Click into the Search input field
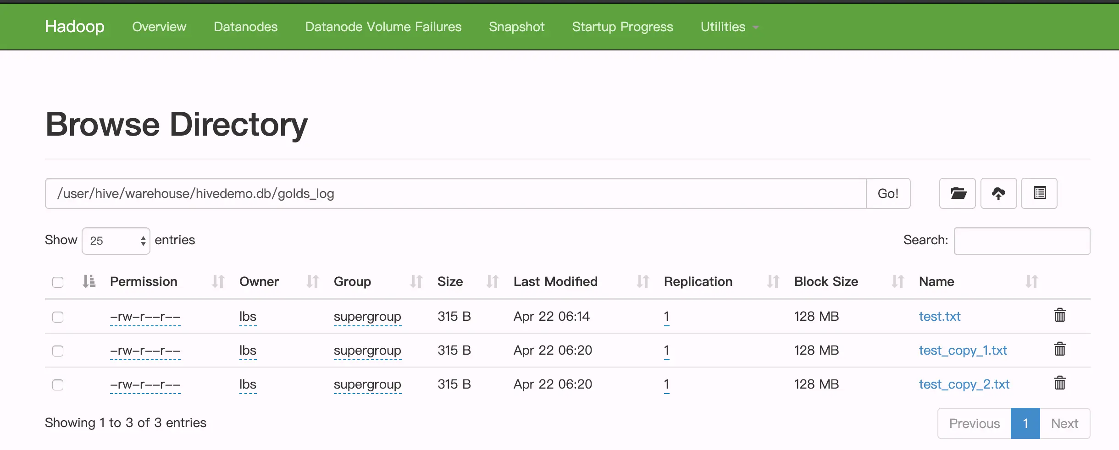The width and height of the screenshot is (1119, 450). (1022, 241)
